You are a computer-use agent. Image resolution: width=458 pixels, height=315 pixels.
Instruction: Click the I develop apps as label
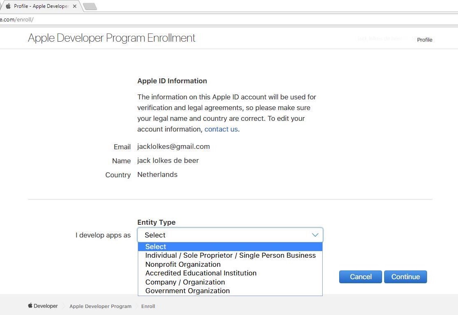pyautogui.click(x=103, y=235)
